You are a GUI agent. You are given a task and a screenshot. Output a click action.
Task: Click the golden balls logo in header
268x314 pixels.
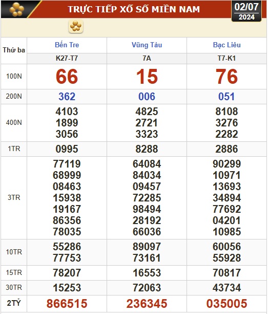tap(17, 9)
